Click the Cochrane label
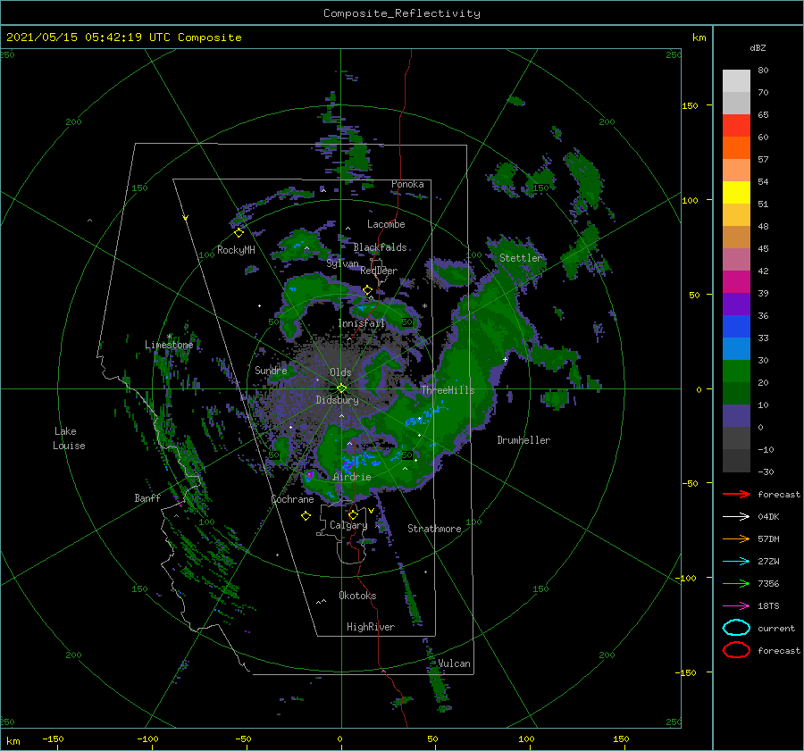 coord(292,499)
